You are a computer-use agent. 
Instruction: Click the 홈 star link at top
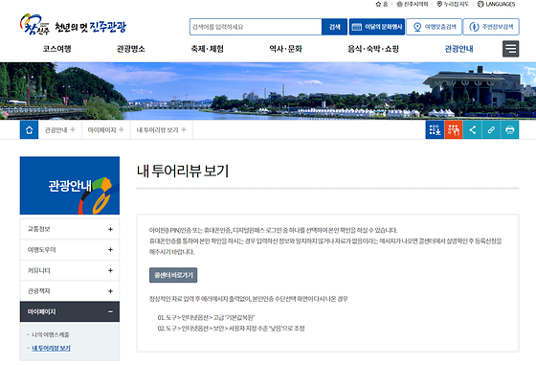tap(382, 4)
